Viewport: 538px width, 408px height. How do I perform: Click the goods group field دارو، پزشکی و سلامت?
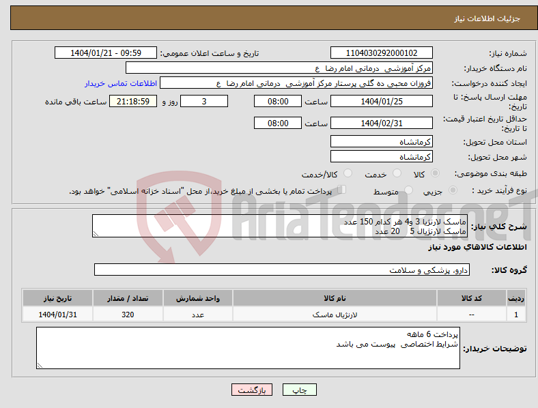pos(282,269)
